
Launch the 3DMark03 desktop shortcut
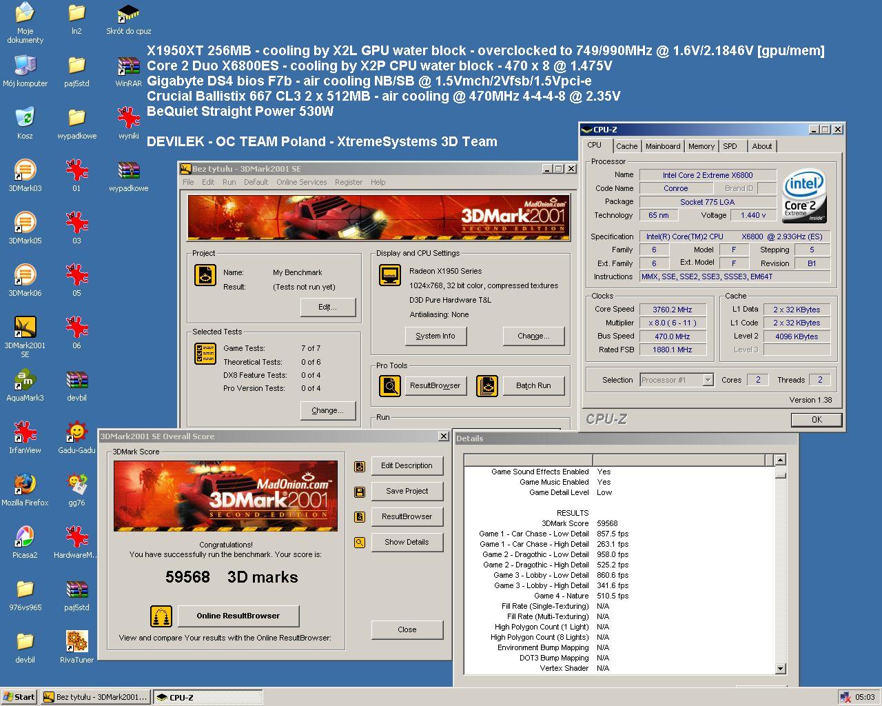(x=25, y=176)
